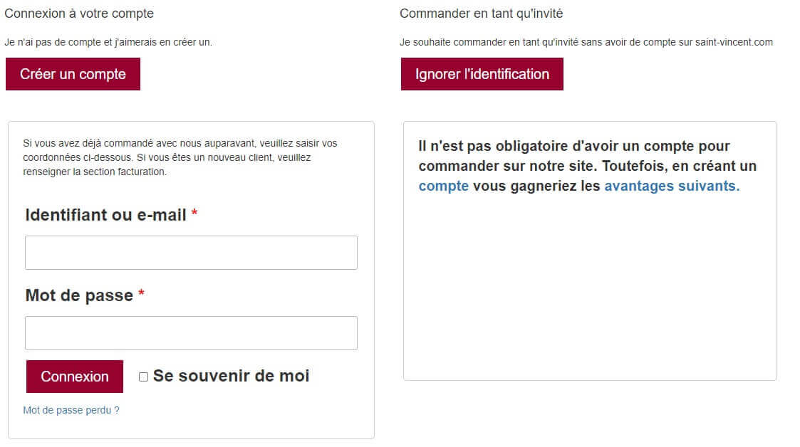Viewport: 800px width, 447px height.
Task: Click the "Créer un compte" button
Action: tap(73, 74)
